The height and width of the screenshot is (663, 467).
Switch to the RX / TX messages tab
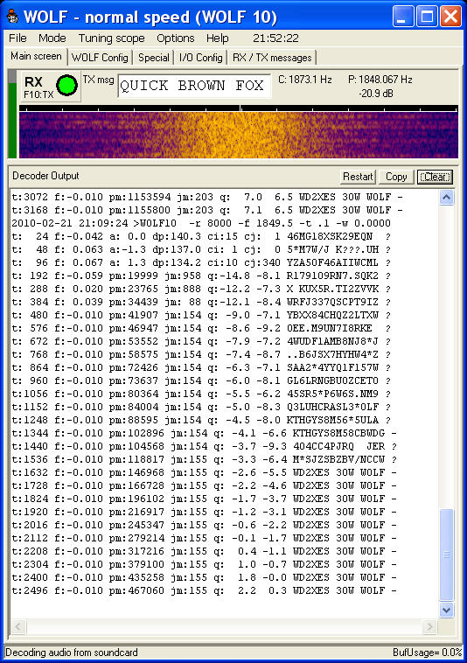point(272,58)
